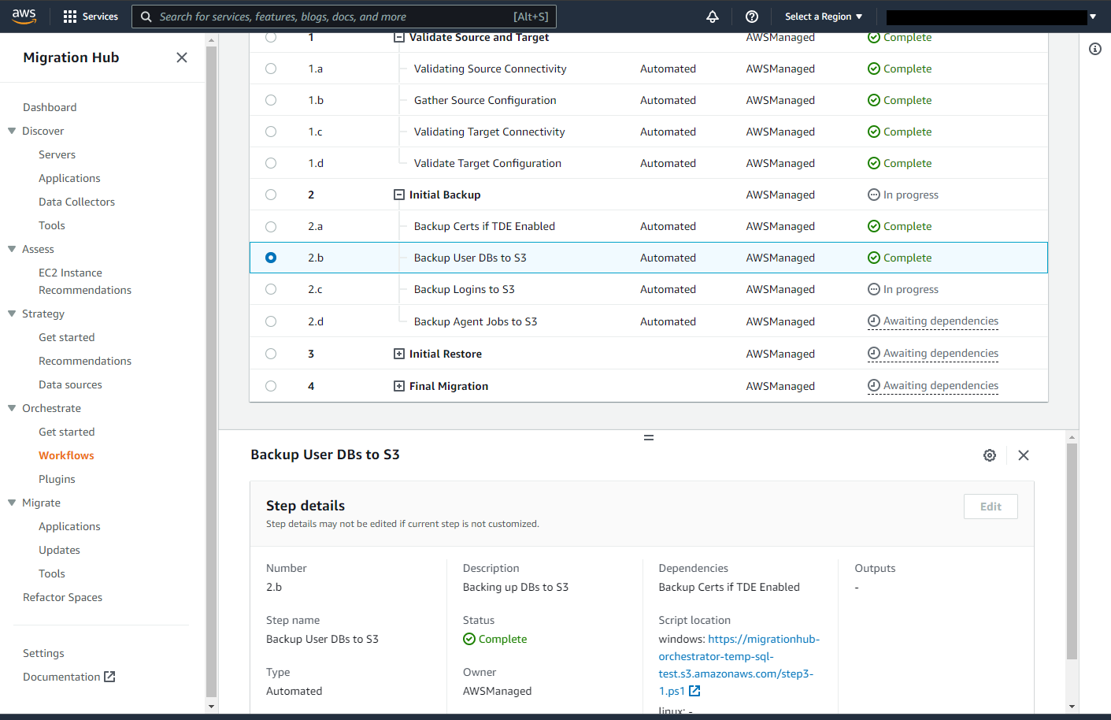Open Servers under Discover
Screen dimensions: 1111x720
tap(57, 154)
